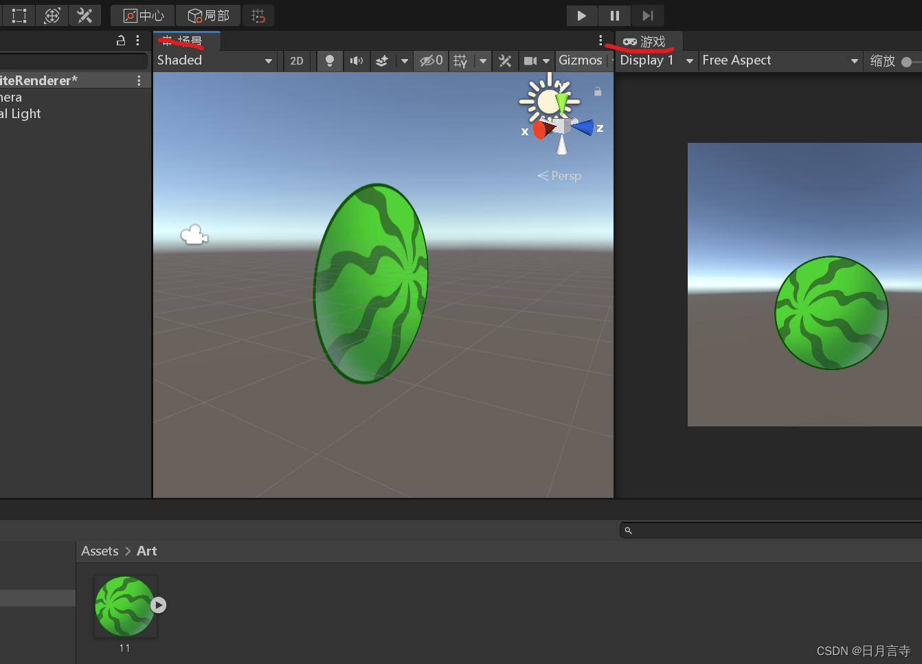Screen dimensions: 922x664
Task: Click the Pause playback toggle
Action: pos(614,15)
